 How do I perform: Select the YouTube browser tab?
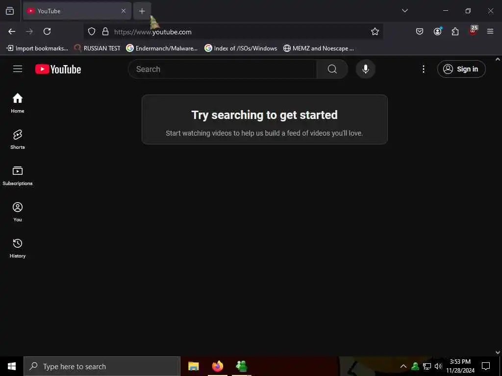coord(77,11)
